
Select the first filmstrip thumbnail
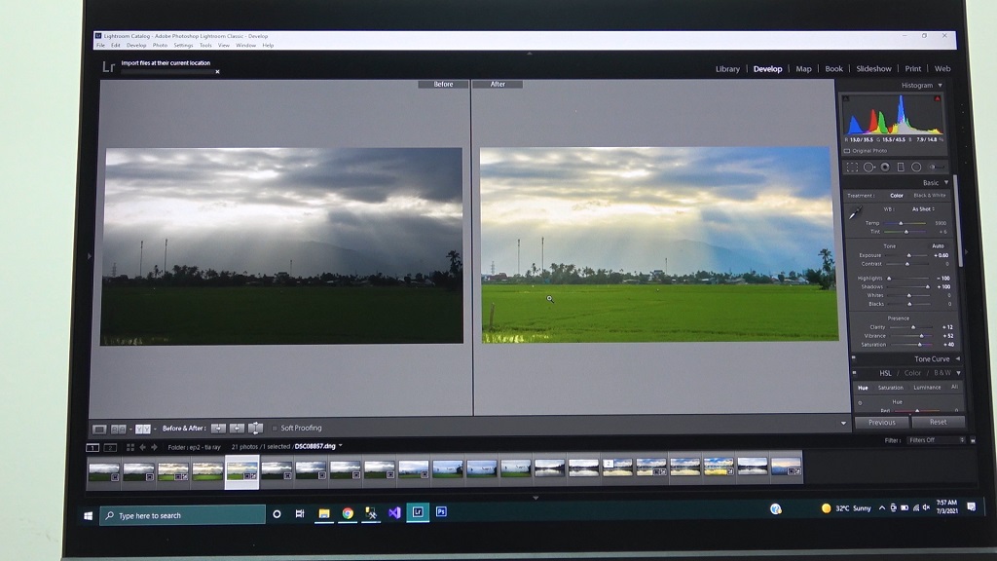click(x=103, y=472)
